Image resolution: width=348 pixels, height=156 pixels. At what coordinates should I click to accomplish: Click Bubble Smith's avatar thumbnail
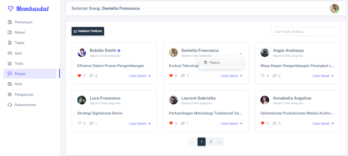[x=82, y=53]
